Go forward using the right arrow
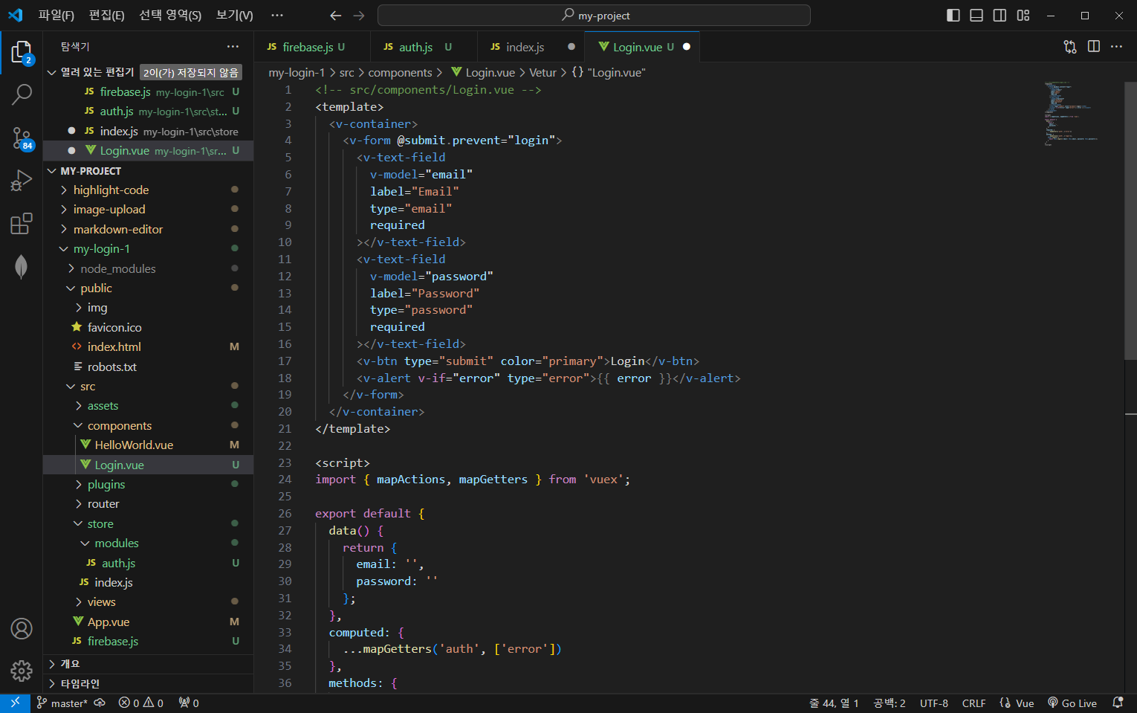1137x713 pixels. click(359, 16)
